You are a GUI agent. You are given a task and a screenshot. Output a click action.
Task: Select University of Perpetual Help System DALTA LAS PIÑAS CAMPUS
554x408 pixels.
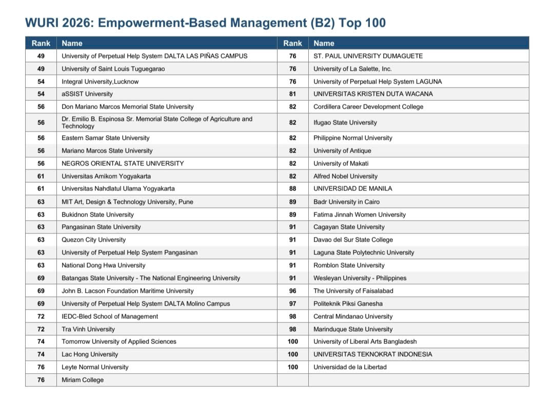click(154, 56)
